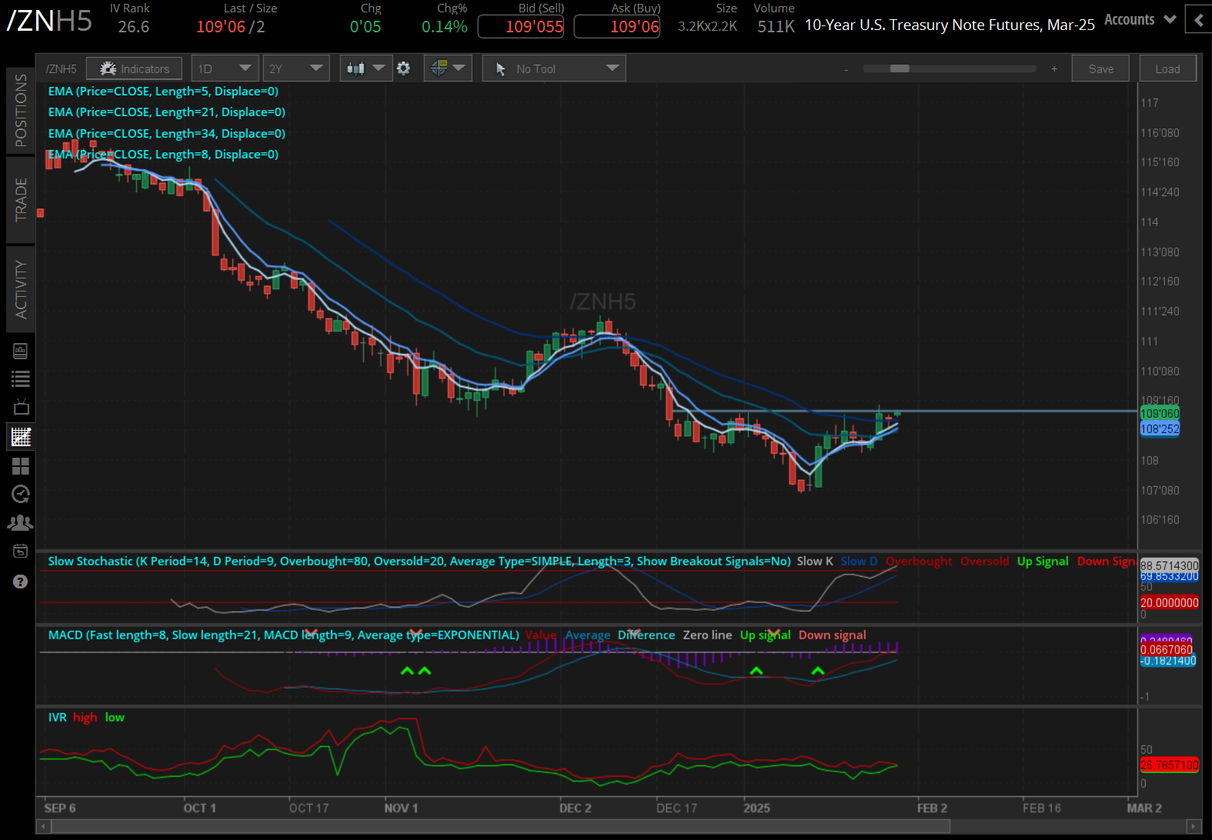The width and height of the screenshot is (1212, 840).
Task: Click EMA Length=8 study label
Action: 163,154
